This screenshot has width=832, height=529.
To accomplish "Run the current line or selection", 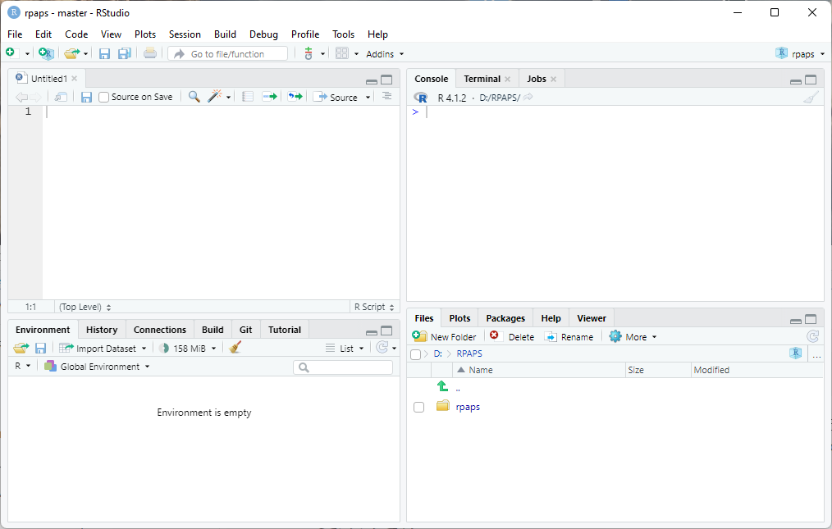I will [270, 97].
